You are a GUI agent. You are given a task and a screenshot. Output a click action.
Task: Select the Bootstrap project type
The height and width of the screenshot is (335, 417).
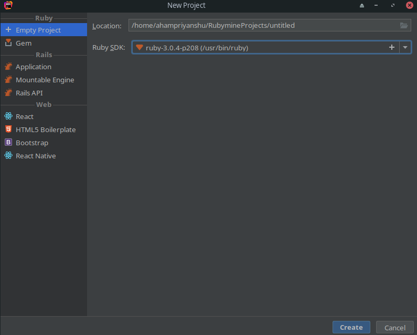44,143
